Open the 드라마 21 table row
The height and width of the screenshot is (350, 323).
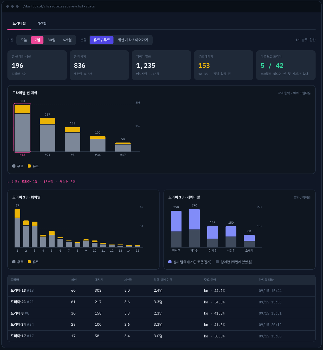[161, 302]
